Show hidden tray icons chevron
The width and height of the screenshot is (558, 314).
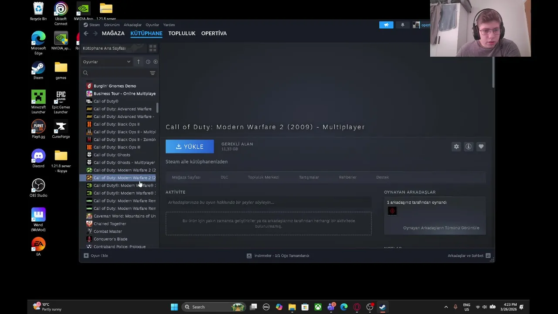(x=446, y=307)
